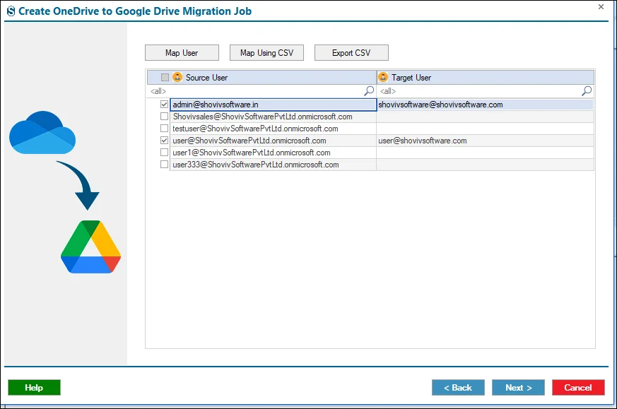The height and width of the screenshot is (409, 617).
Task: Click the Shoviv logo in title bar
Action: [x=11, y=11]
